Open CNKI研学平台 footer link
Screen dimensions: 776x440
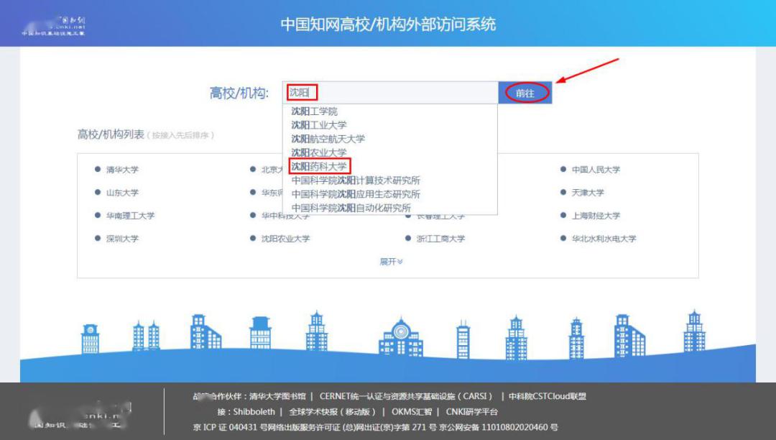471,412
